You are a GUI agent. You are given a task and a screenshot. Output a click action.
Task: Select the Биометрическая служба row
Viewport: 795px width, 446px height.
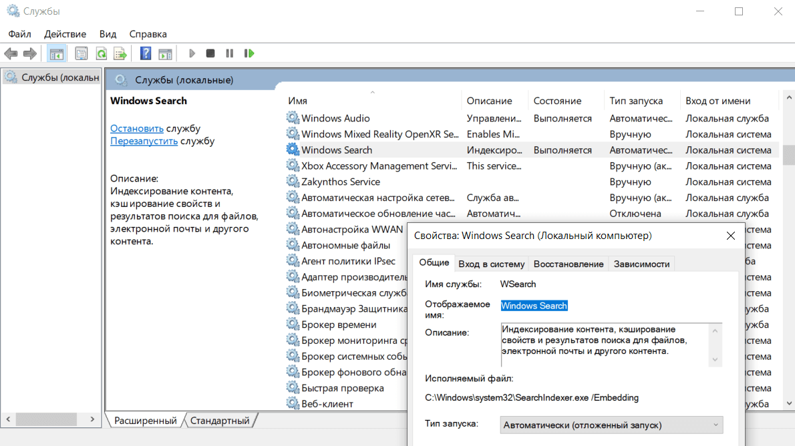pos(346,292)
